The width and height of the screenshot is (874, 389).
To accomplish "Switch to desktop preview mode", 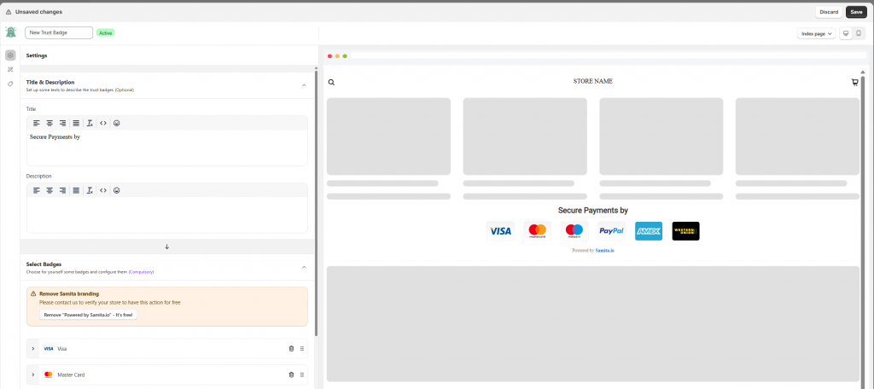I will click(846, 33).
